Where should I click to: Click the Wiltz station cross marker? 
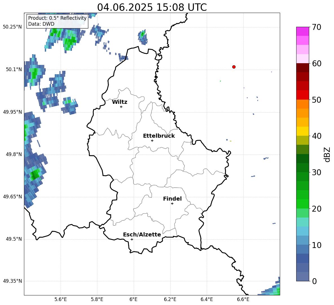(x=121, y=107)
